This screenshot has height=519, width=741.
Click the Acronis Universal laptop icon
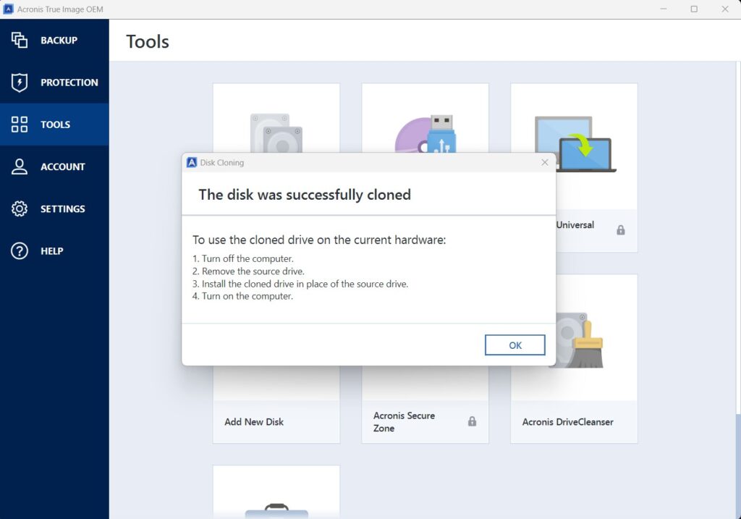coord(575,144)
